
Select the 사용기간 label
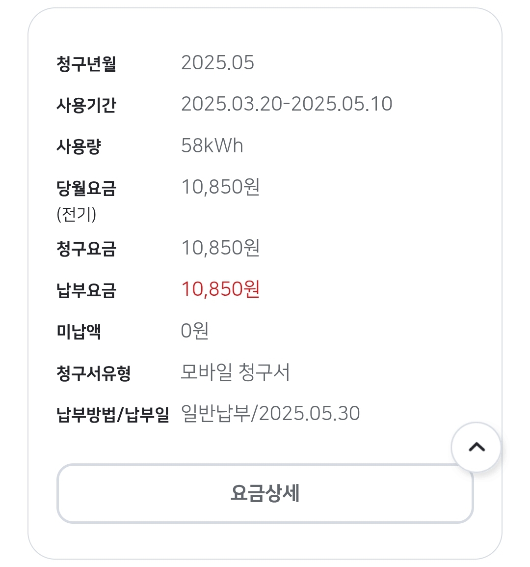coord(86,105)
